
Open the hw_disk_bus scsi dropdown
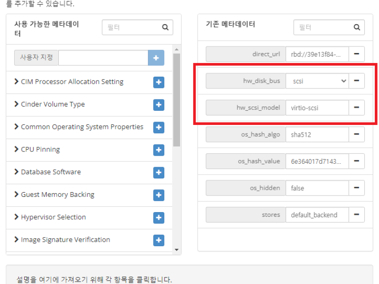coord(317,81)
